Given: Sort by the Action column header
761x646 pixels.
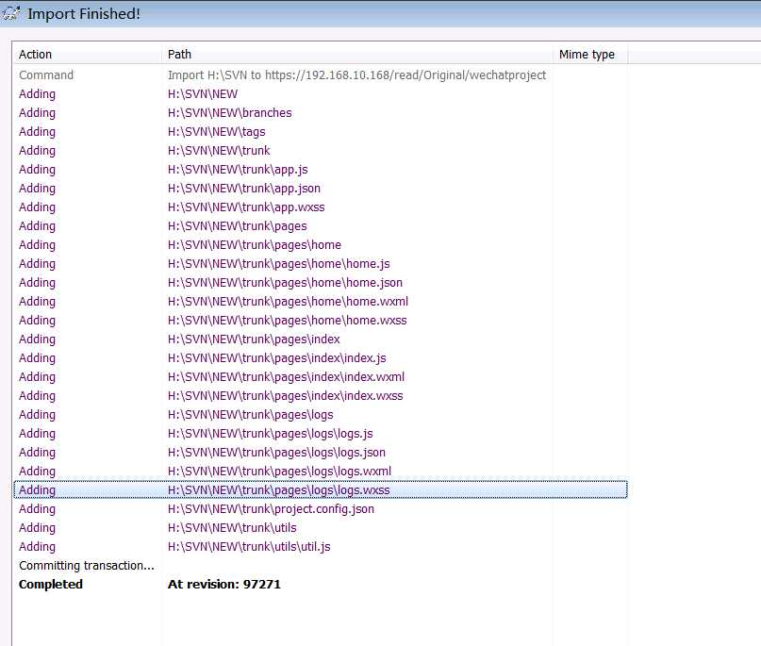Looking at the screenshot, I should 88,55.
